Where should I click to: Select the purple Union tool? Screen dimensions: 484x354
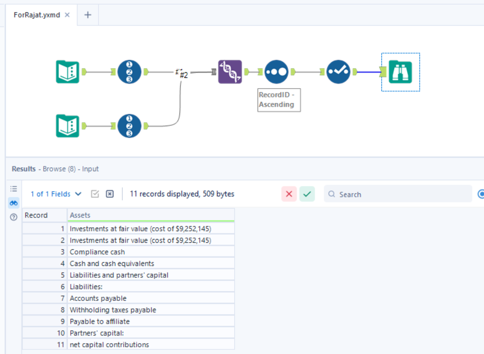(230, 72)
